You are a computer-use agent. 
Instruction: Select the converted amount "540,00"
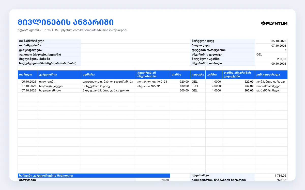coord(238,86)
